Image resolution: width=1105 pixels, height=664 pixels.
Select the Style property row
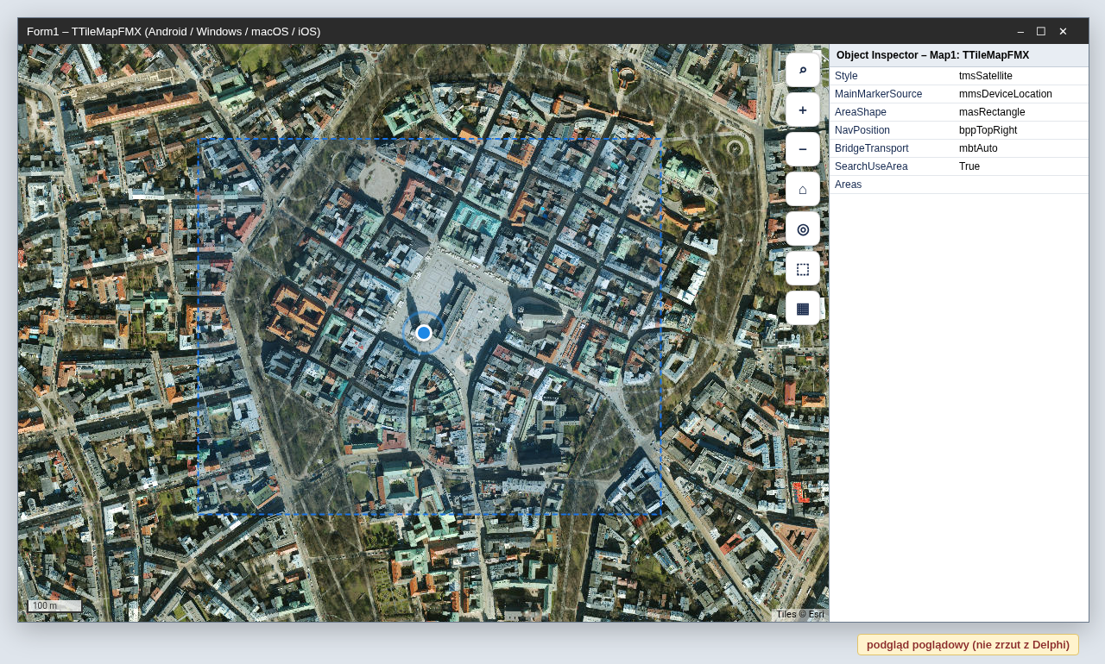[x=959, y=76]
